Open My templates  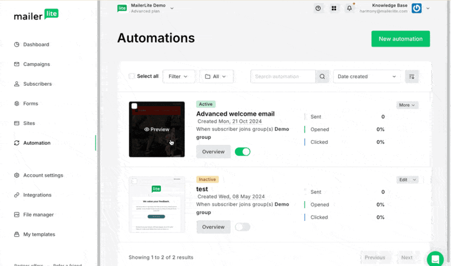pyautogui.click(x=39, y=234)
